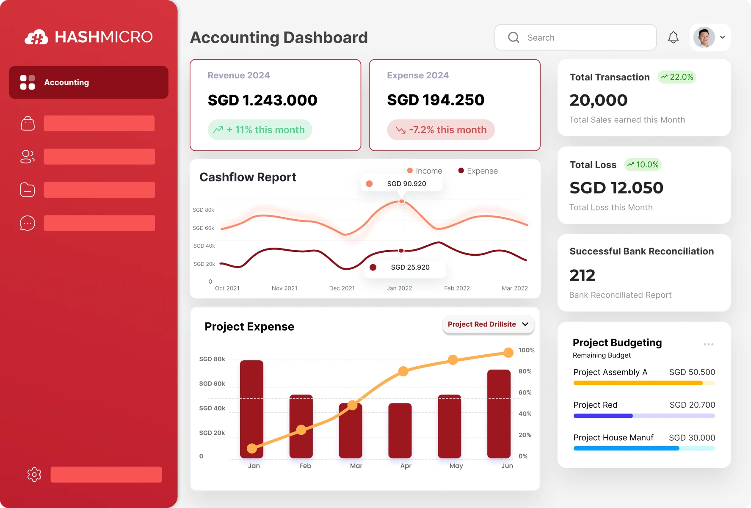The image size is (751, 508).
Task: Click the notification bell icon
Action: pos(673,38)
